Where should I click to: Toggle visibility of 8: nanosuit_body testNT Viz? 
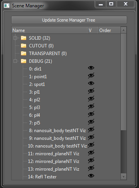(x=91, y=129)
